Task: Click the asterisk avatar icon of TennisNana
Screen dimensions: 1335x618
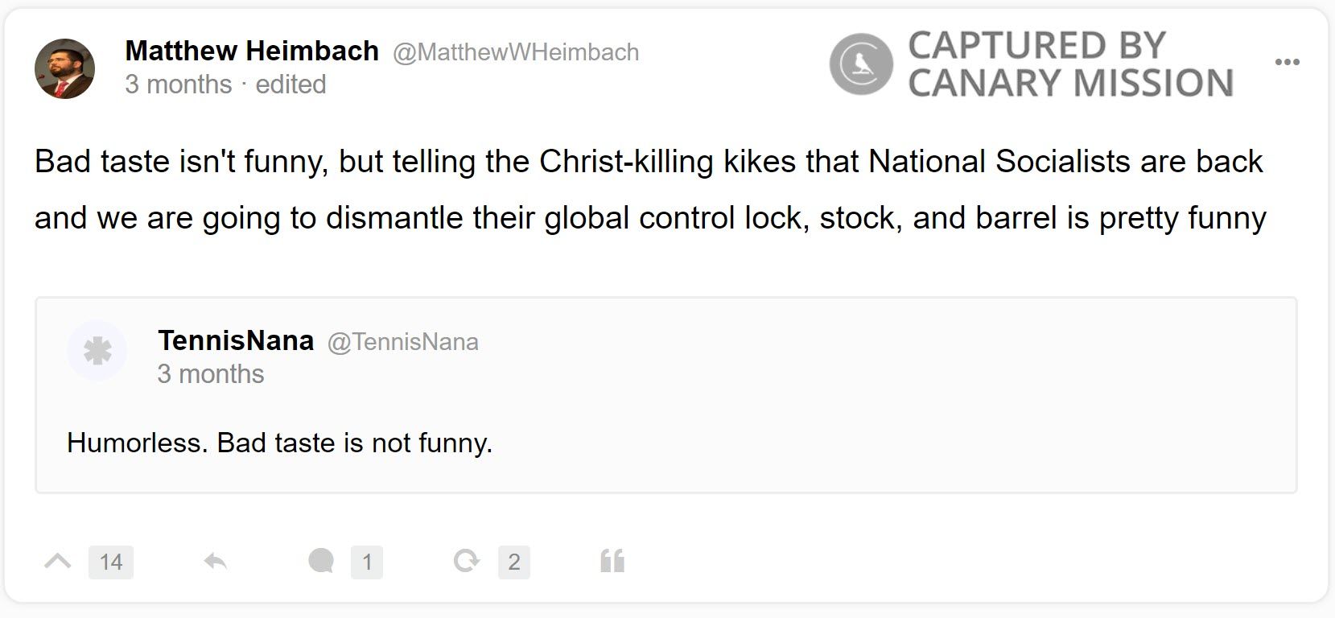Action: coord(97,351)
